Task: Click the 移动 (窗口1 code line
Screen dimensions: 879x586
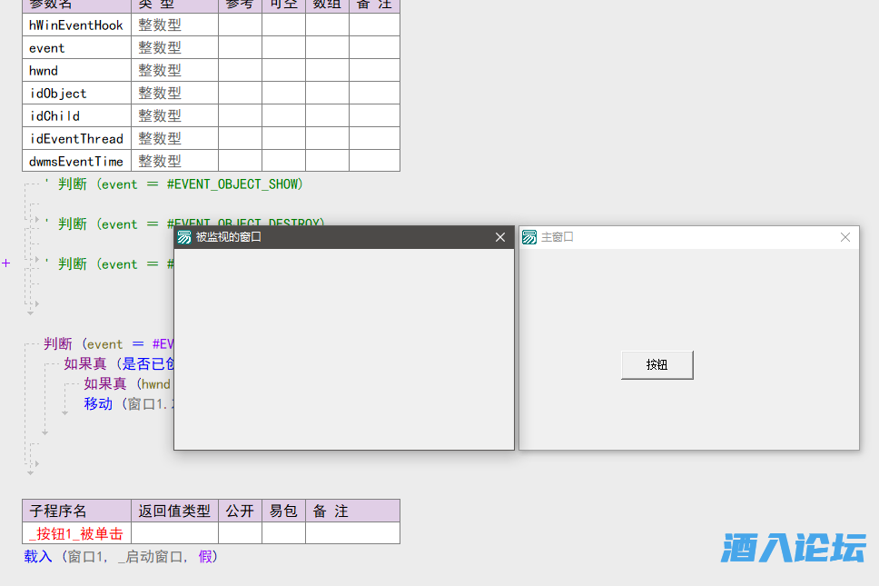Action: 127,403
